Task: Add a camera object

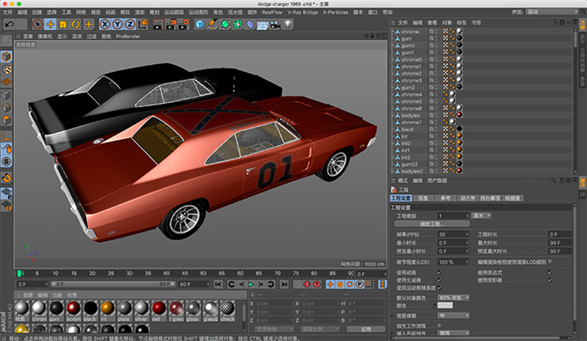Action: (x=276, y=25)
